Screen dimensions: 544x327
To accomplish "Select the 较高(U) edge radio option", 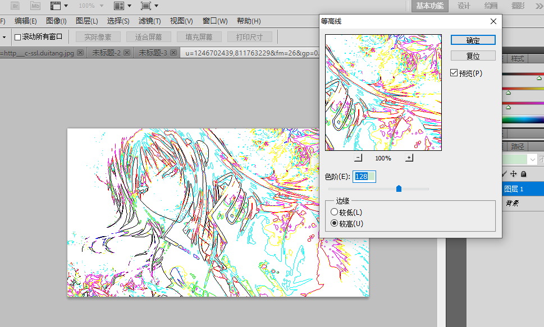I will click(334, 223).
